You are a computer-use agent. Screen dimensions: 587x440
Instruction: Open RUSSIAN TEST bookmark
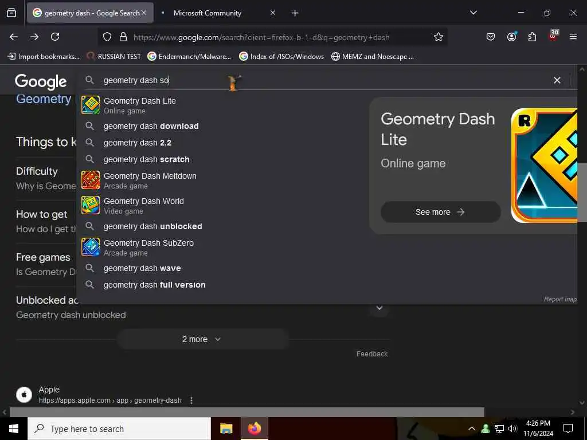click(114, 57)
